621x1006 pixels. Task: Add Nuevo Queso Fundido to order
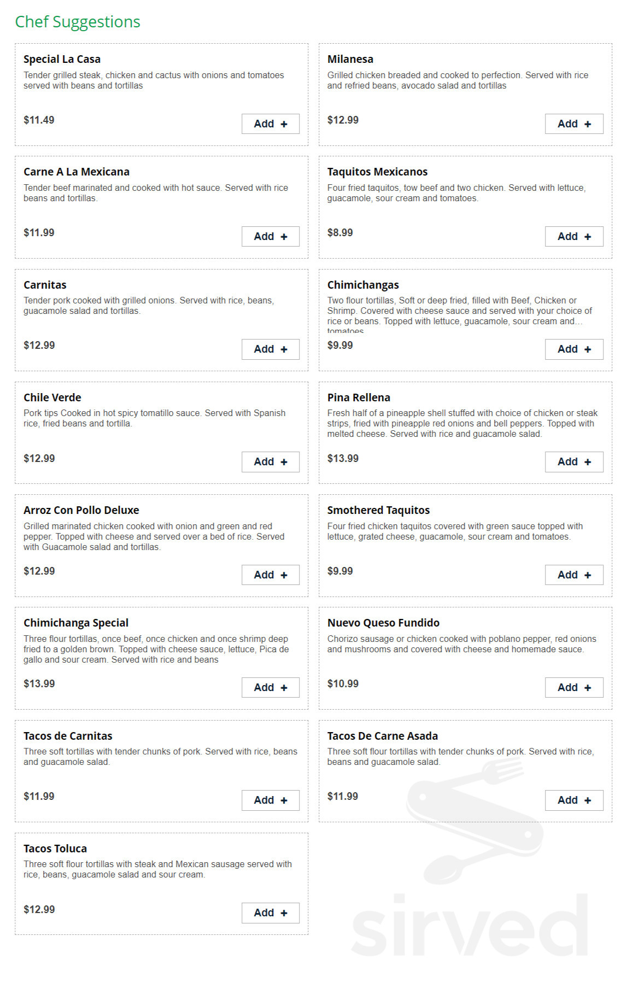[574, 688]
